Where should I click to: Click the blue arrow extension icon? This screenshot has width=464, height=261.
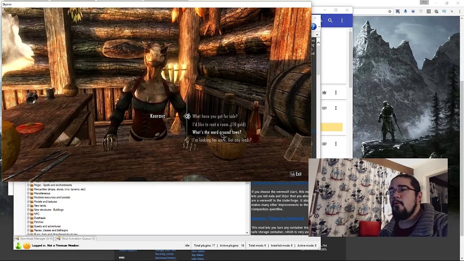coord(405,12)
